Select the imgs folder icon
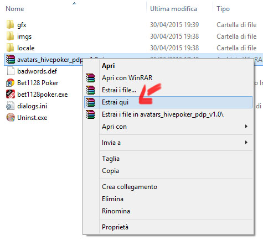 click(x=10, y=36)
